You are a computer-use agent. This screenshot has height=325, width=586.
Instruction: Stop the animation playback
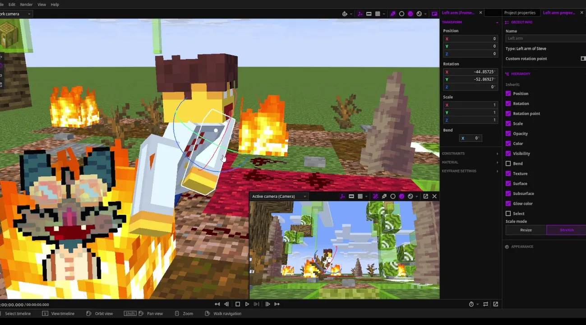pyautogui.click(x=238, y=304)
